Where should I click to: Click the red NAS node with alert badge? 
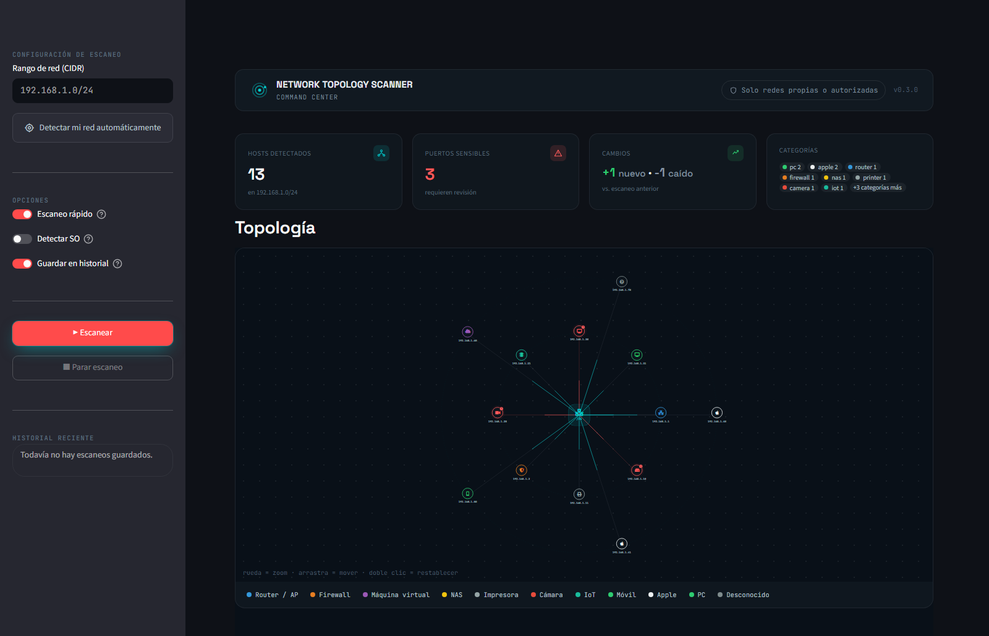click(x=637, y=470)
